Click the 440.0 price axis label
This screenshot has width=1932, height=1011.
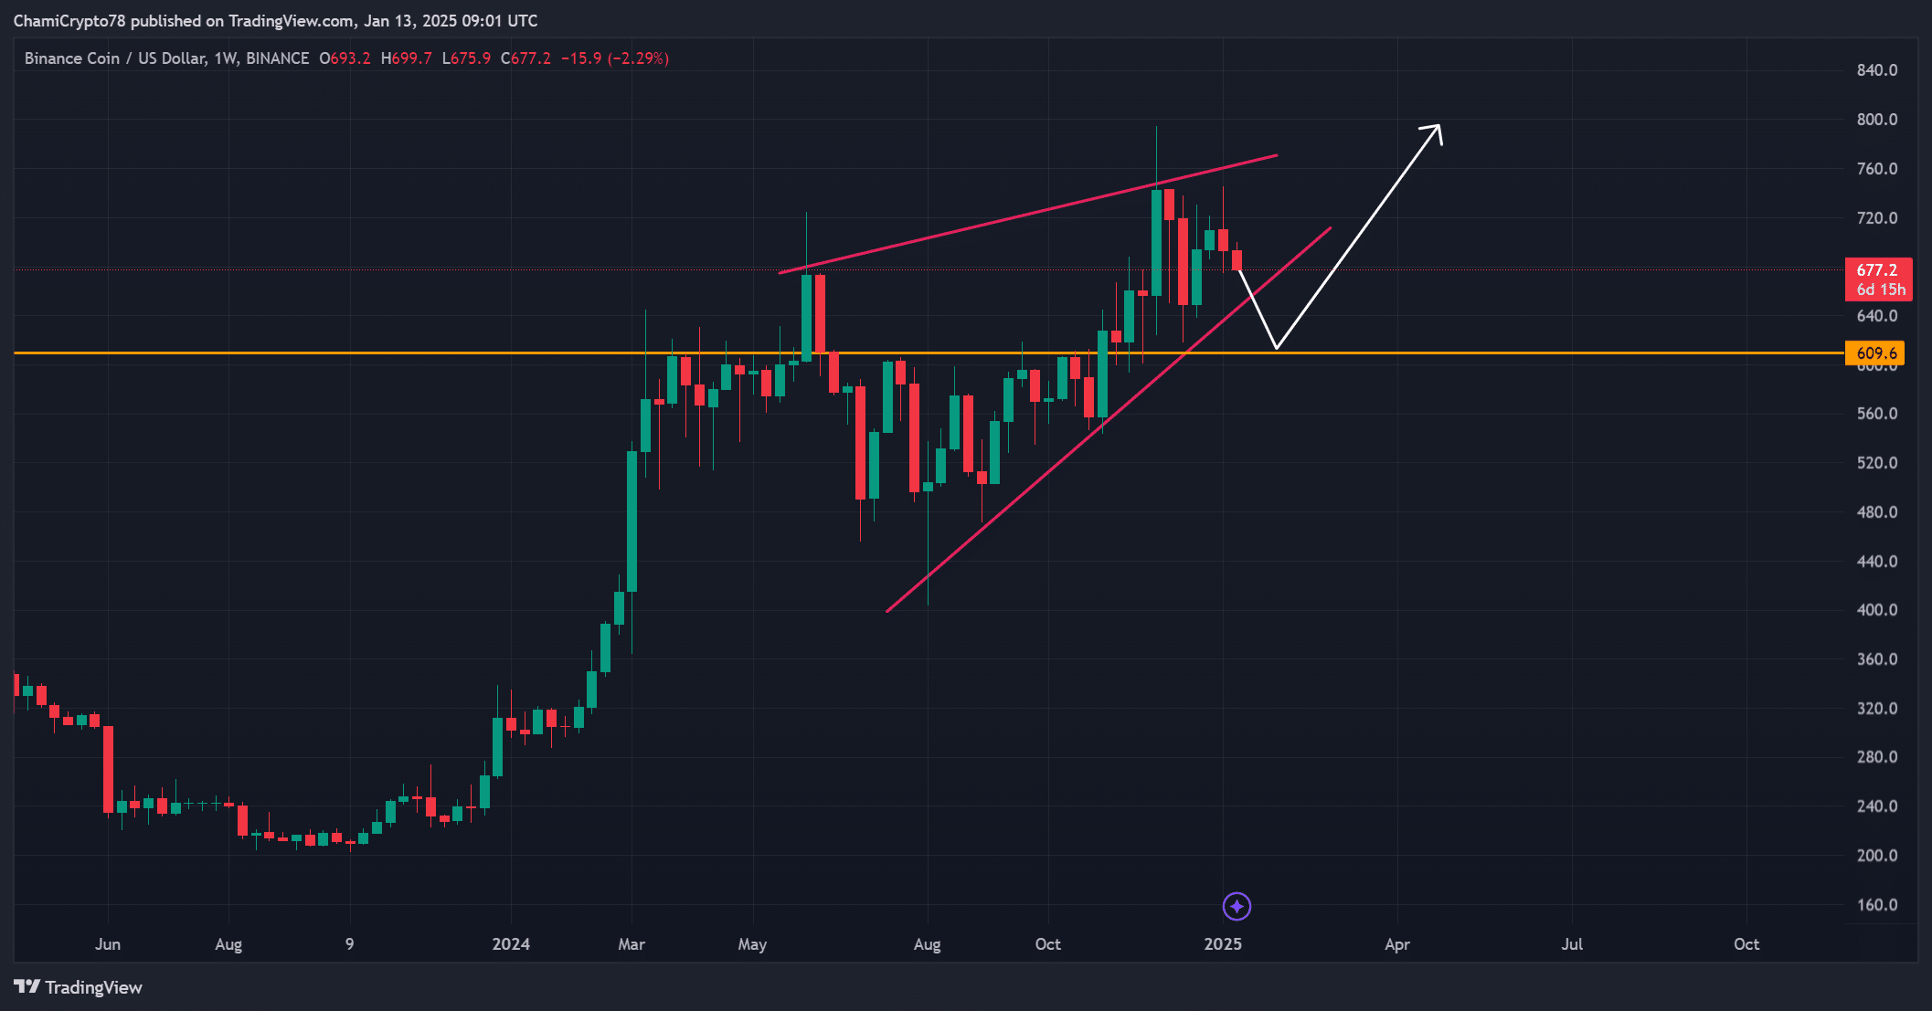[1877, 562]
